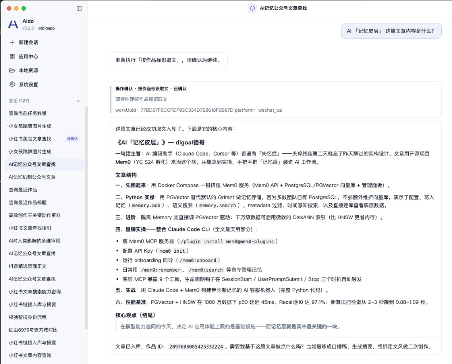Click the 会话 (127) section header

coord(45,101)
